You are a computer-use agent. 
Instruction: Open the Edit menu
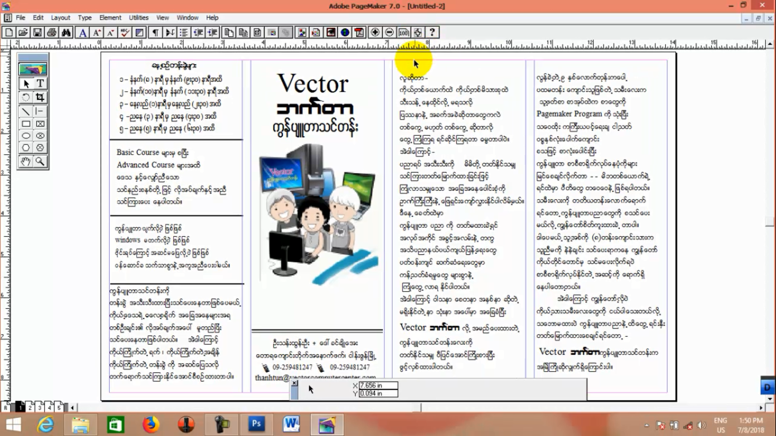click(38, 18)
